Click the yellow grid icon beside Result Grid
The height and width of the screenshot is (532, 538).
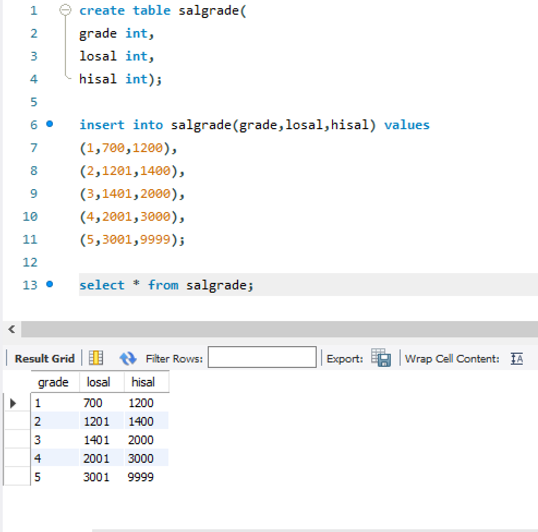(96, 358)
